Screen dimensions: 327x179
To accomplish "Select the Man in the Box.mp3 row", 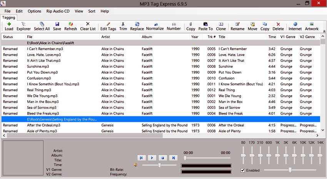I will tap(161, 101).
